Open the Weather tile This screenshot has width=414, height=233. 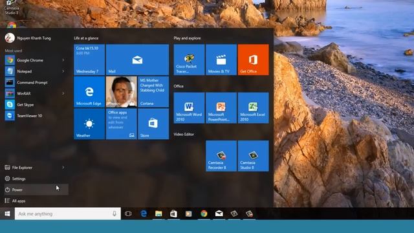89,124
